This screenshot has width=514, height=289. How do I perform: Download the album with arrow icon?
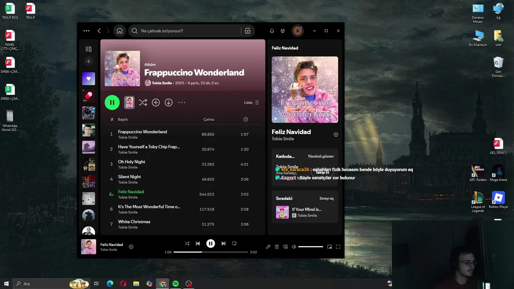point(169,103)
